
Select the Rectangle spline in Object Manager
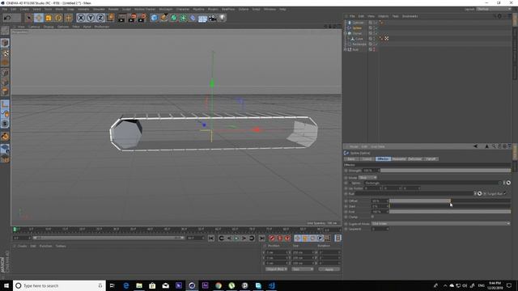click(x=359, y=44)
